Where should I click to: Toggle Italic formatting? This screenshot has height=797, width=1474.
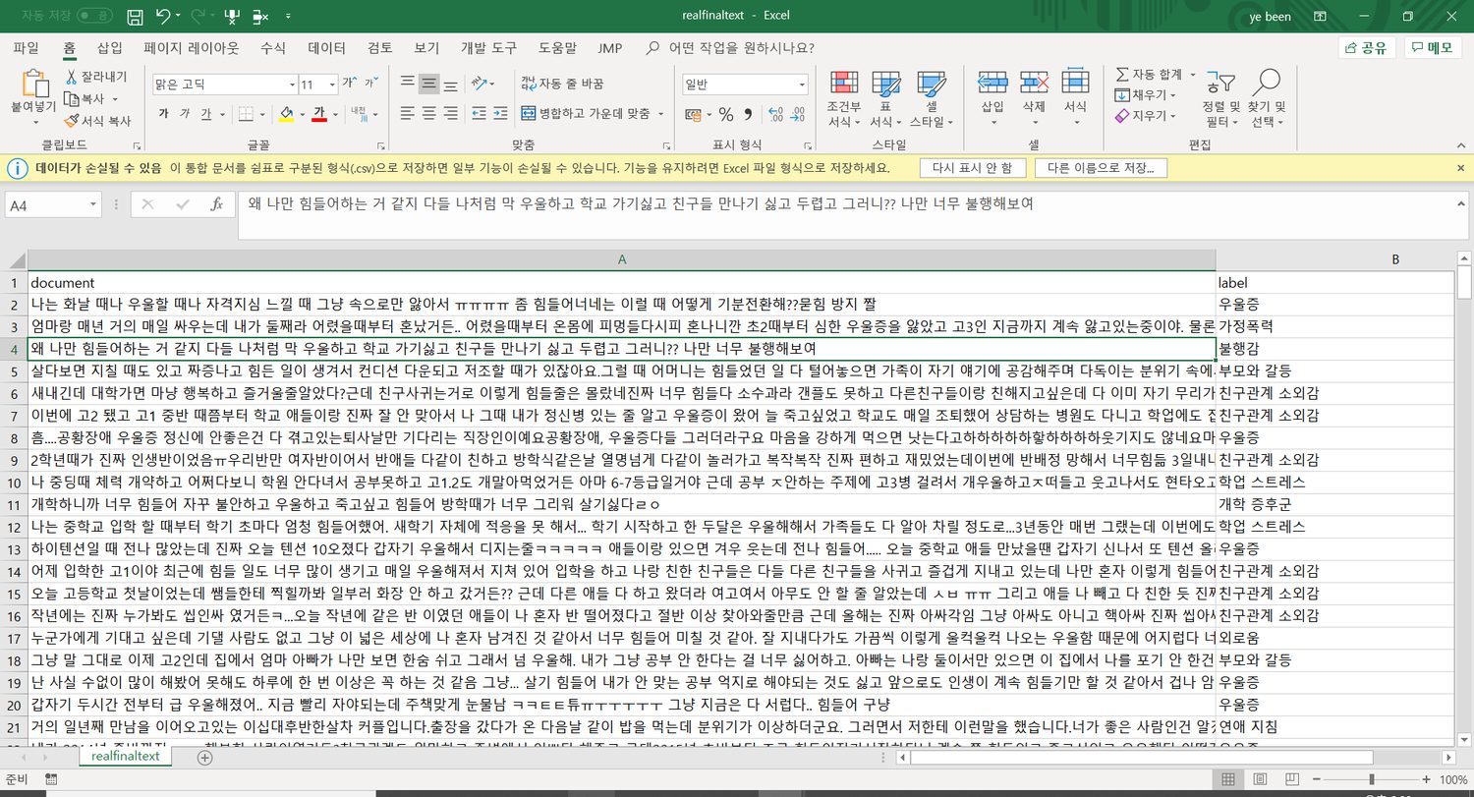click(x=185, y=113)
